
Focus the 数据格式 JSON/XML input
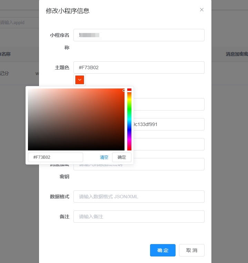click(x=139, y=197)
